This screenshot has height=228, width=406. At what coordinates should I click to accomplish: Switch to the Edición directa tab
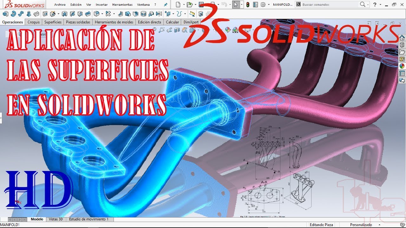(150, 22)
